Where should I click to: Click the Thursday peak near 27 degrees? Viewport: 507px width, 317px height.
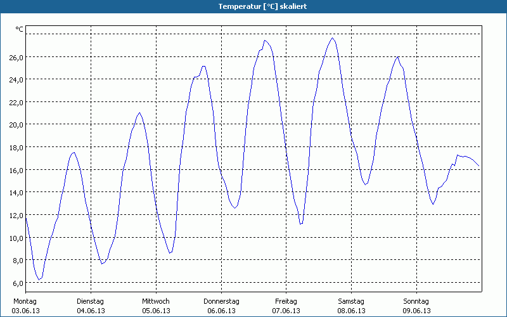pos(265,41)
